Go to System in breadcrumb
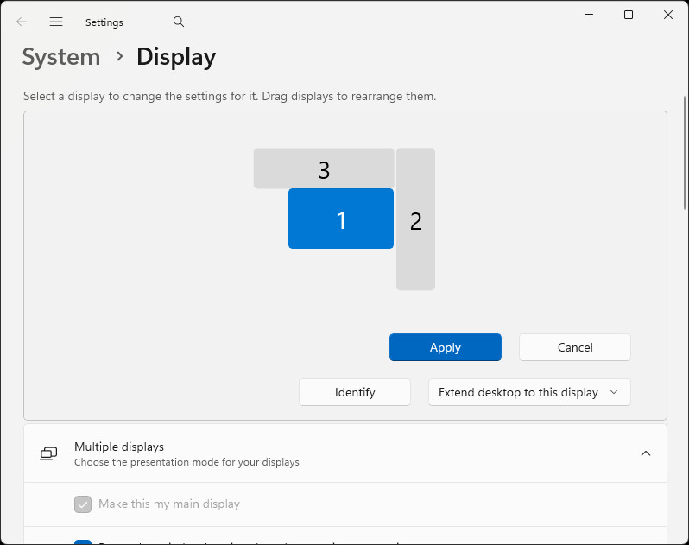This screenshot has height=545, width=689. [61, 57]
